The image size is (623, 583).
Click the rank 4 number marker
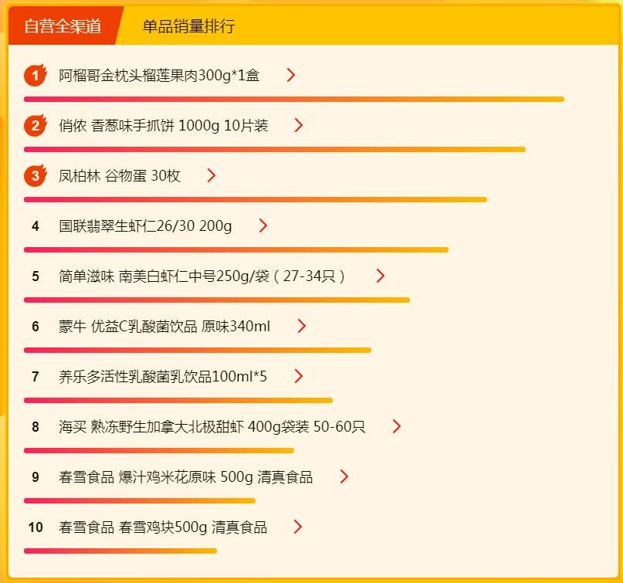tap(36, 226)
